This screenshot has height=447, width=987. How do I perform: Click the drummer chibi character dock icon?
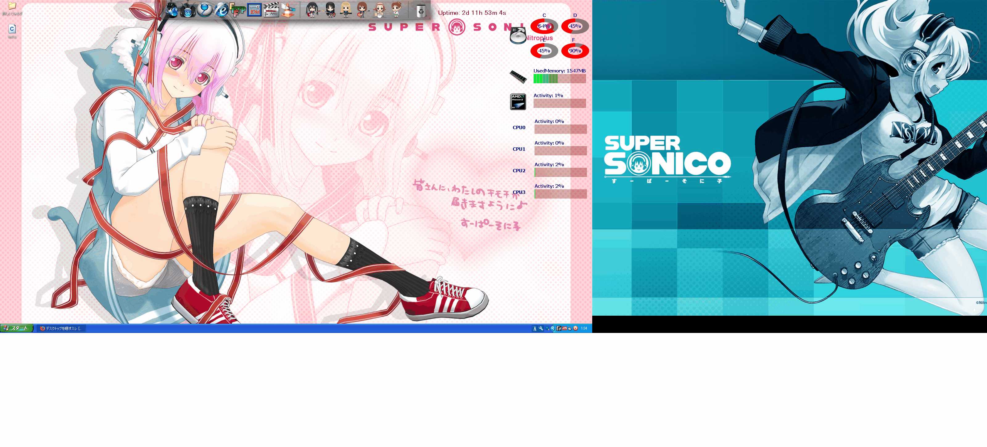[380, 10]
